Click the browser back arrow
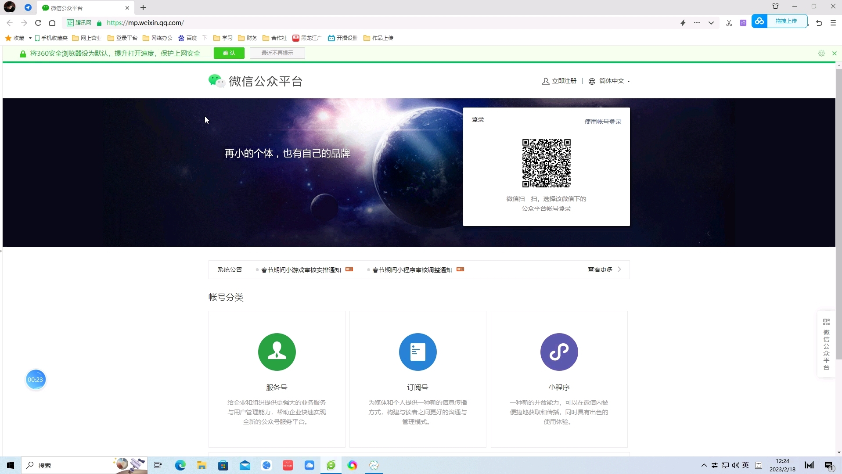Screen dimensions: 842x474 (10, 23)
